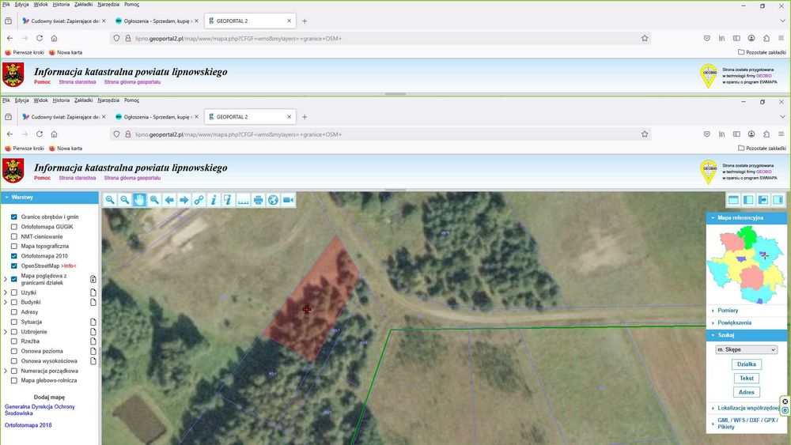Enable Mapa topograficzna layer checkbox

tap(14, 247)
